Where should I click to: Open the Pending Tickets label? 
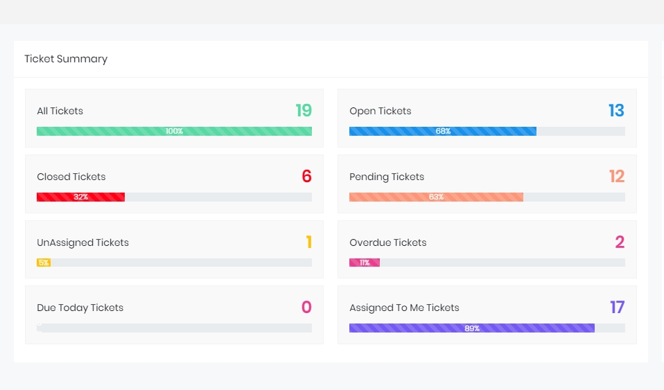[x=386, y=177]
